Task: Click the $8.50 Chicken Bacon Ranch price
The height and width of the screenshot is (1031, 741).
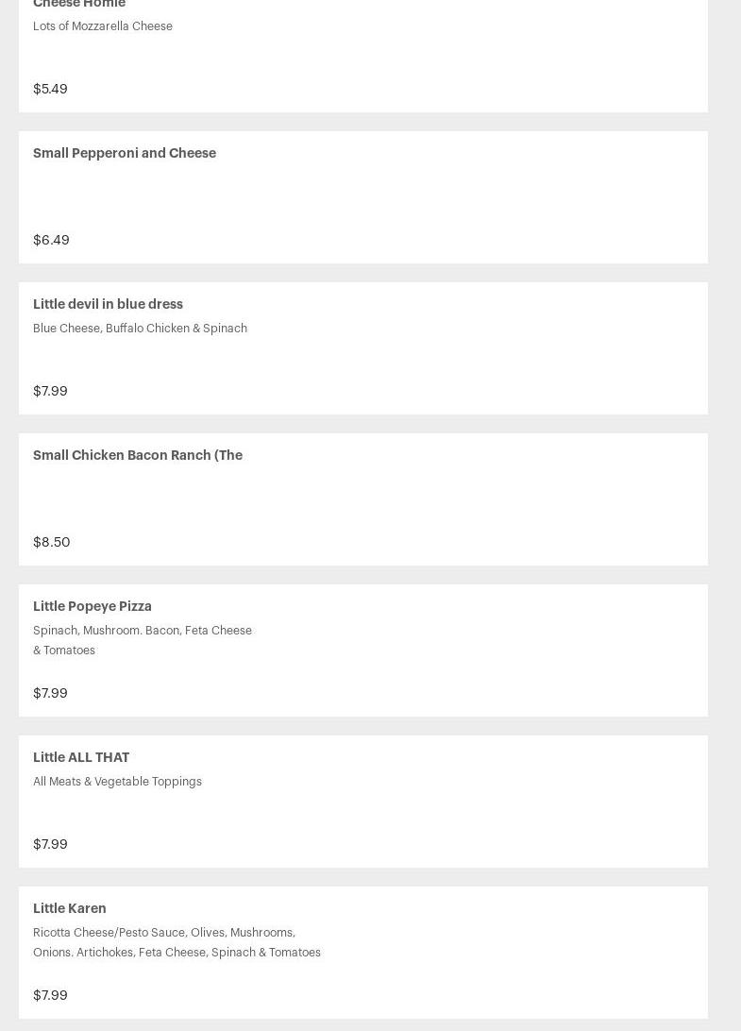Action: coord(51,542)
